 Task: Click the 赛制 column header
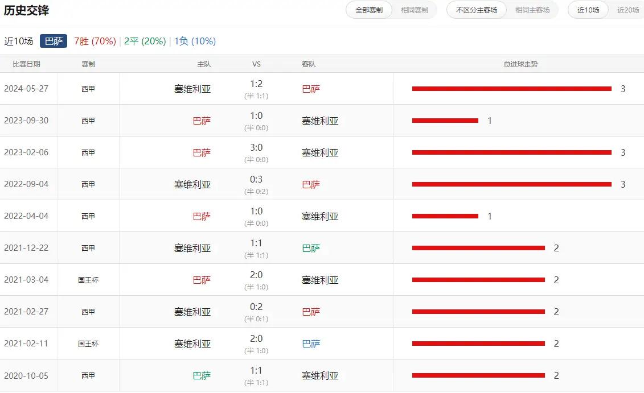click(x=88, y=64)
